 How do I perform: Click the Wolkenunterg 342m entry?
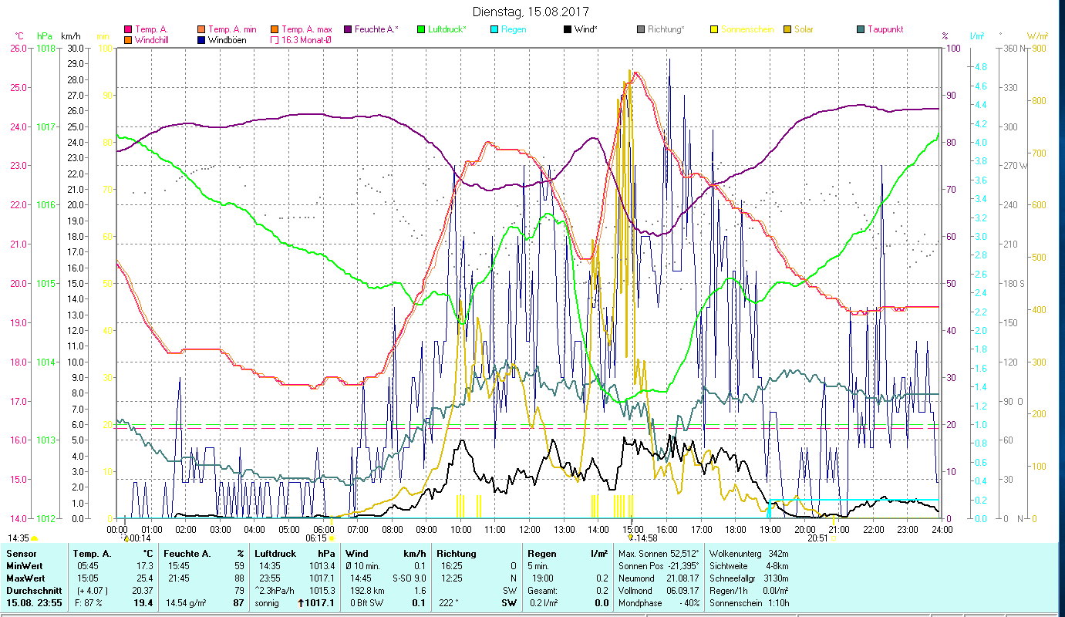pos(748,554)
